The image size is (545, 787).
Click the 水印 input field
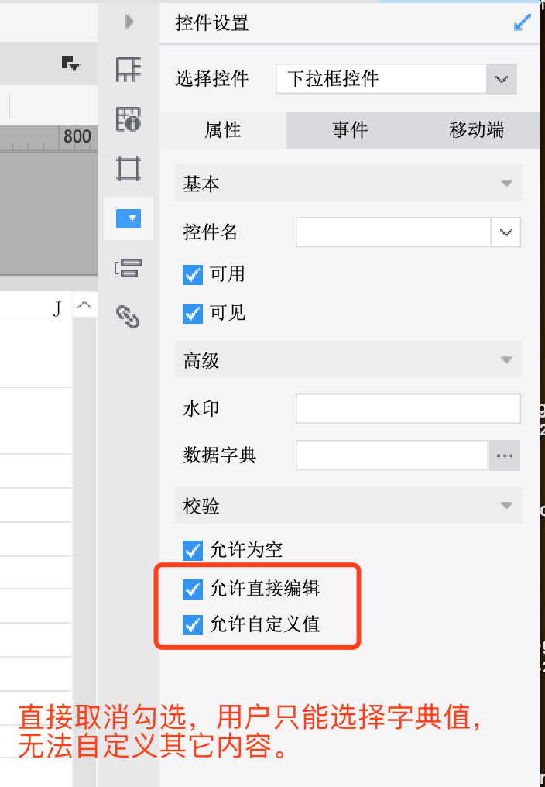coord(408,408)
